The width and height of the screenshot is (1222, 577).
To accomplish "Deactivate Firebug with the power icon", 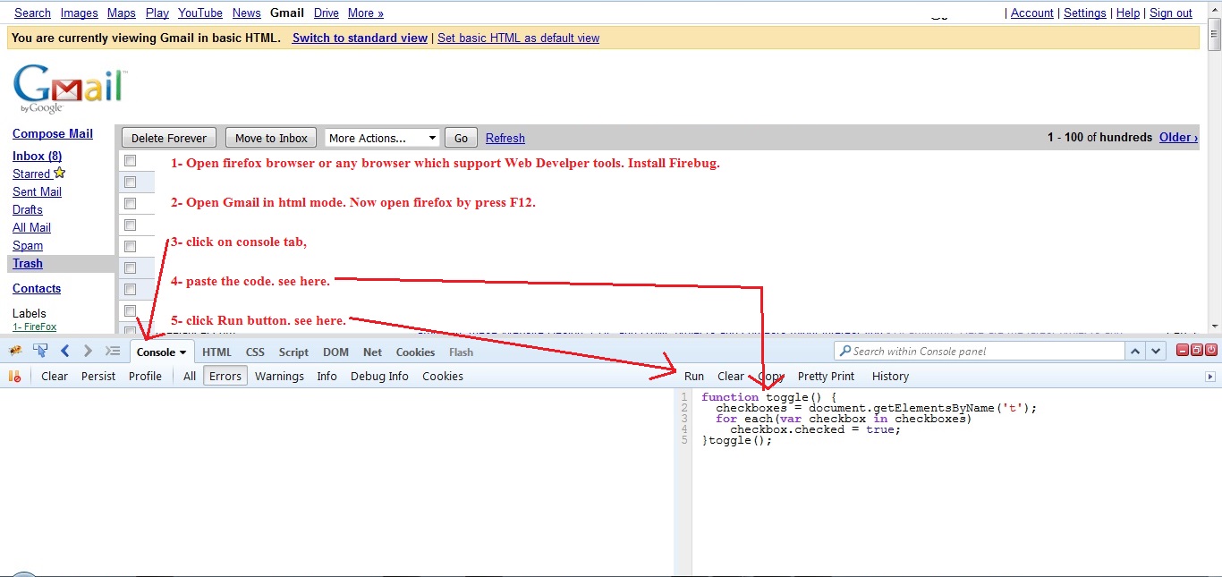I will [1211, 351].
